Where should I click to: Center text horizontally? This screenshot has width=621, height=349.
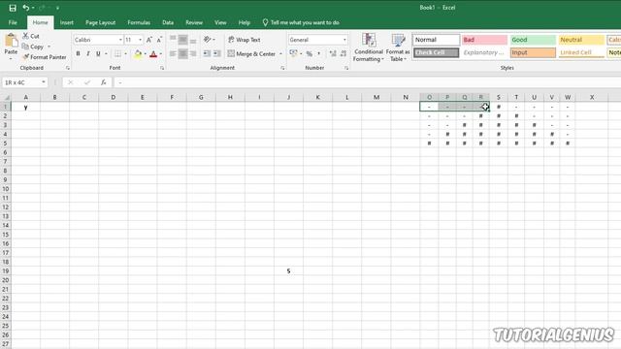[x=182, y=53]
